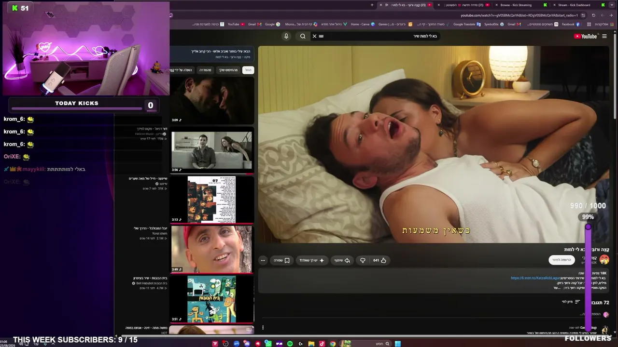618x347 pixels.
Task: Reload the page with the refresh icon
Action: pyautogui.click(x=593, y=15)
